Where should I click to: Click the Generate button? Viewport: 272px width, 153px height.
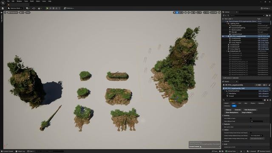point(238,110)
